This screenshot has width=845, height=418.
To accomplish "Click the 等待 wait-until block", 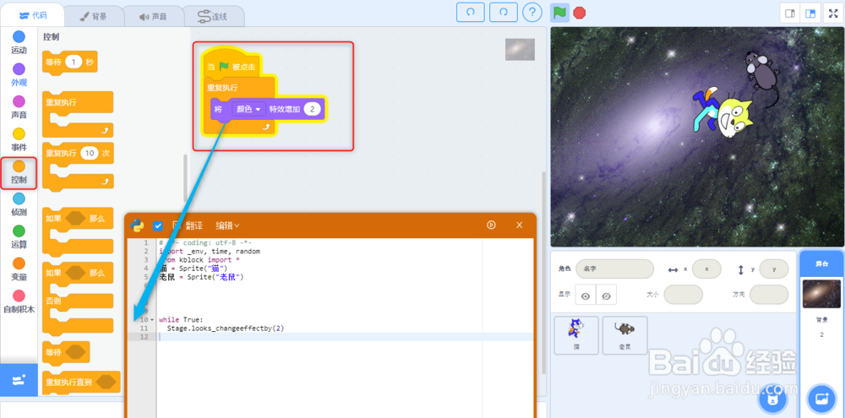I will (66, 352).
